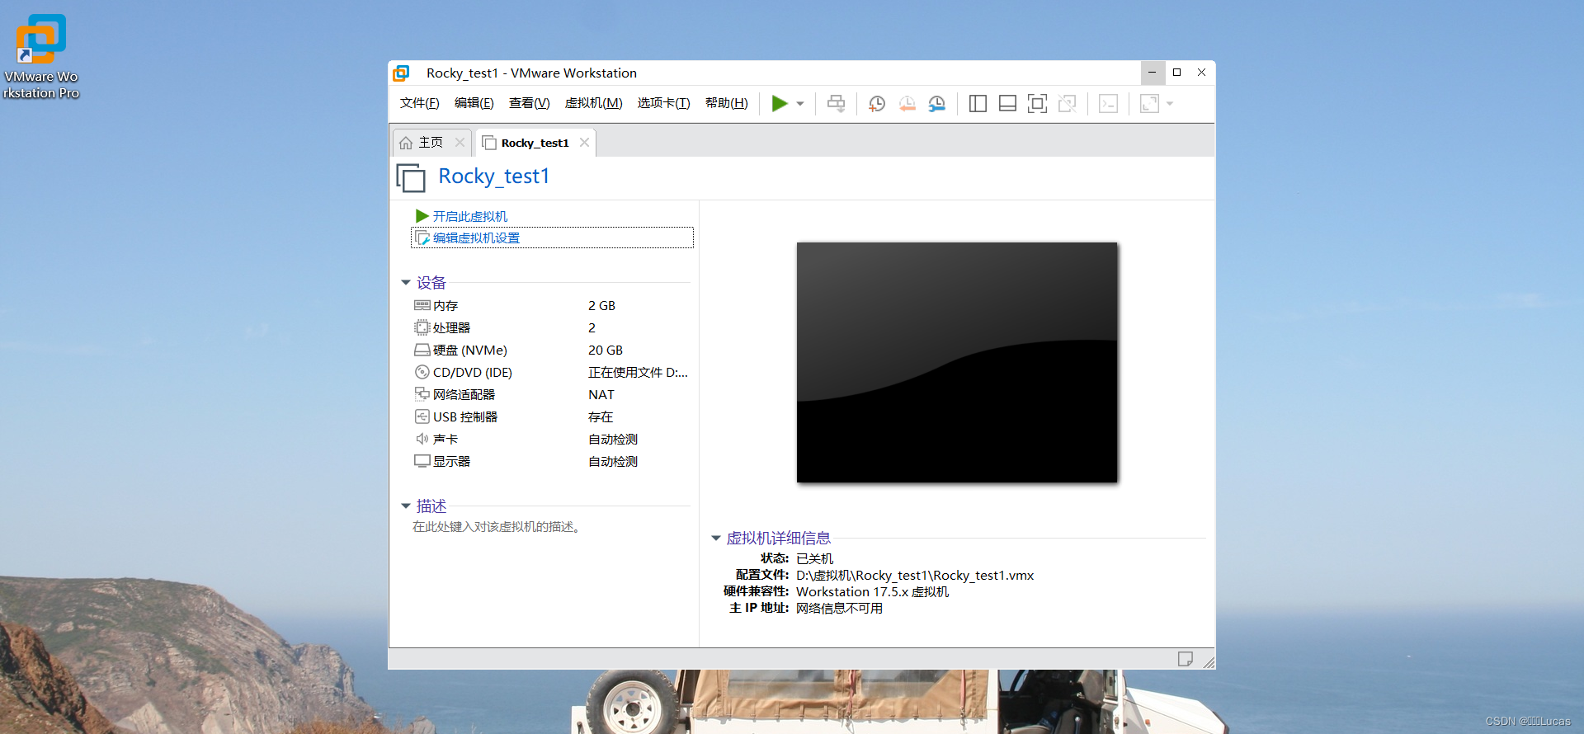
Task: Open the 编辑(E) menu
Action: 474,103
